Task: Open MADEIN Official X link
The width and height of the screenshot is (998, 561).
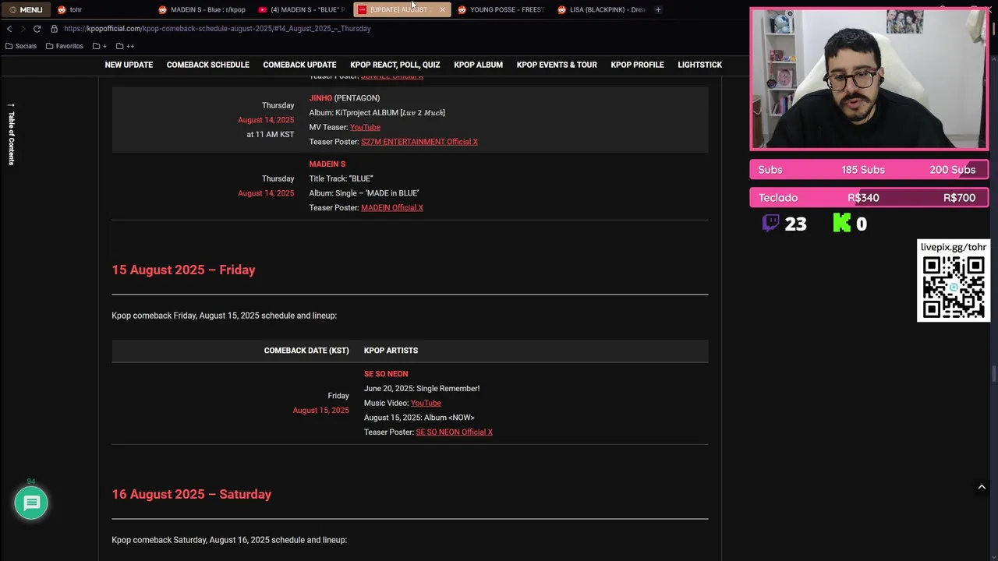Action: 392,208
